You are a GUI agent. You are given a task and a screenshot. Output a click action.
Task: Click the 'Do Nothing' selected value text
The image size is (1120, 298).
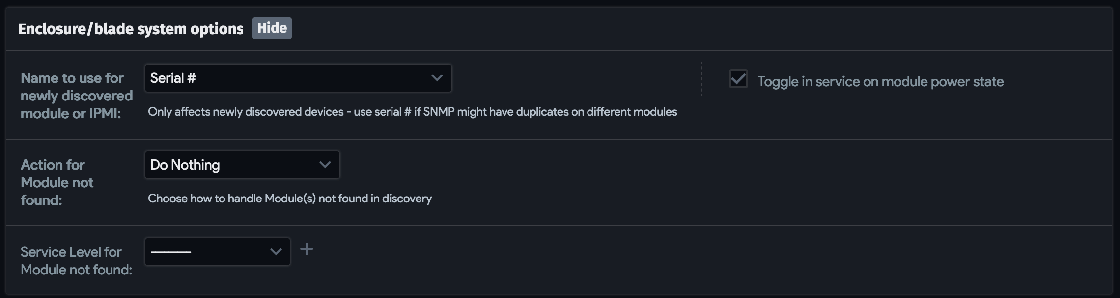(185, 165)
